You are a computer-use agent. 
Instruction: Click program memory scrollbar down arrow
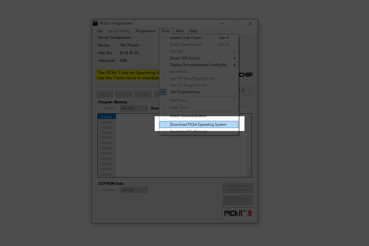(249, 175)
